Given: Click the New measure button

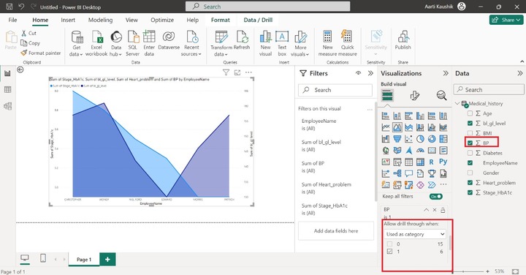Looking at the screenshot, I should pyautogui.click(x=327, y=44).
